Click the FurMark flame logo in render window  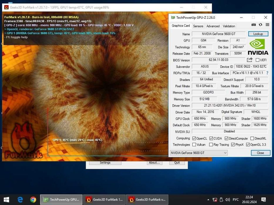point(24,141)
